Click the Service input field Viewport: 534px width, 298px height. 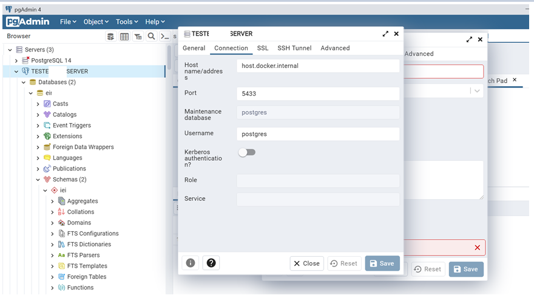pyautogui.click(x=318, y=199)
